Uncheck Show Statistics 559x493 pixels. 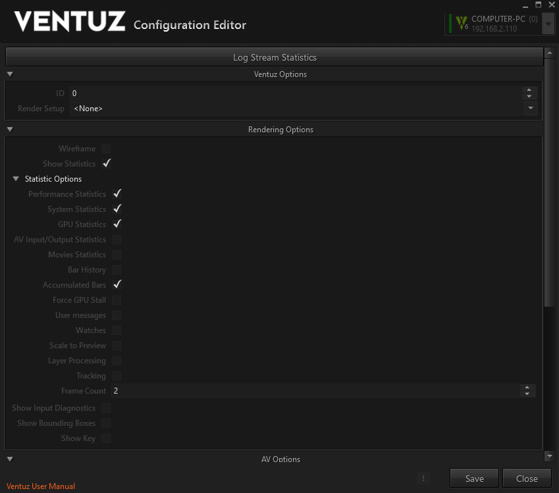(x=106, y=164)
